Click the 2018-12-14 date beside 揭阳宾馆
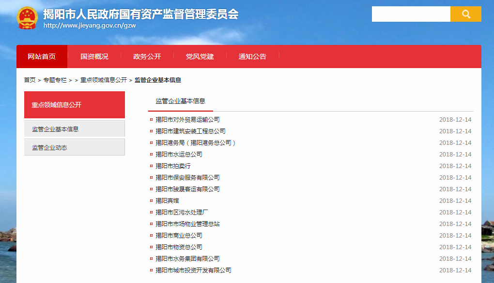Image resolution: width=494 pixels, height=283 pixels. 455,201
